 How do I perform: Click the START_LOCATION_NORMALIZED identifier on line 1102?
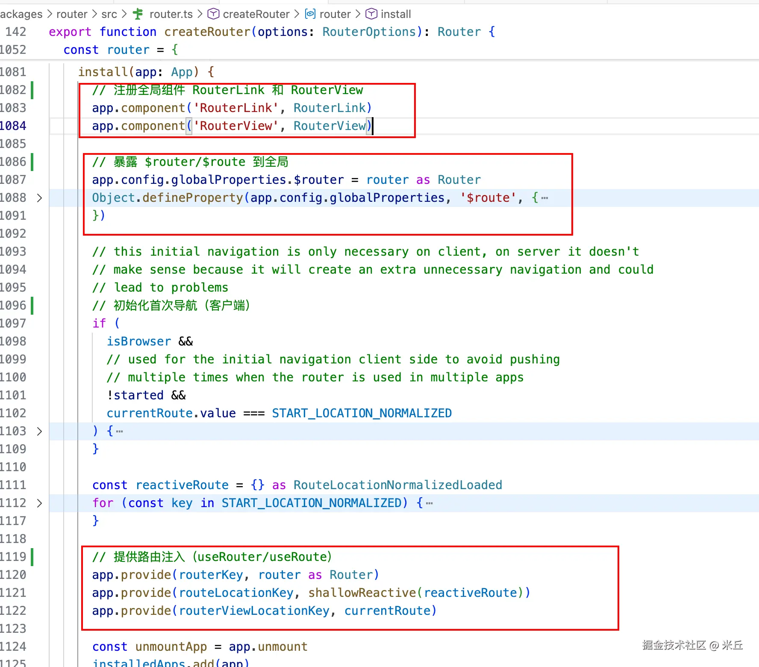[x=362, y=413]
